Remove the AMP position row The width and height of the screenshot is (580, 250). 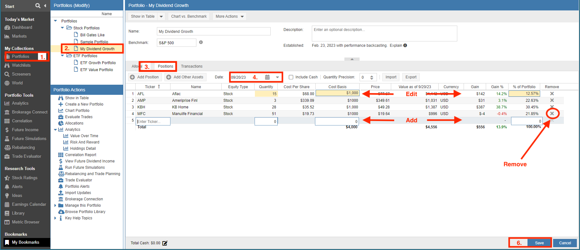point(552,100)
